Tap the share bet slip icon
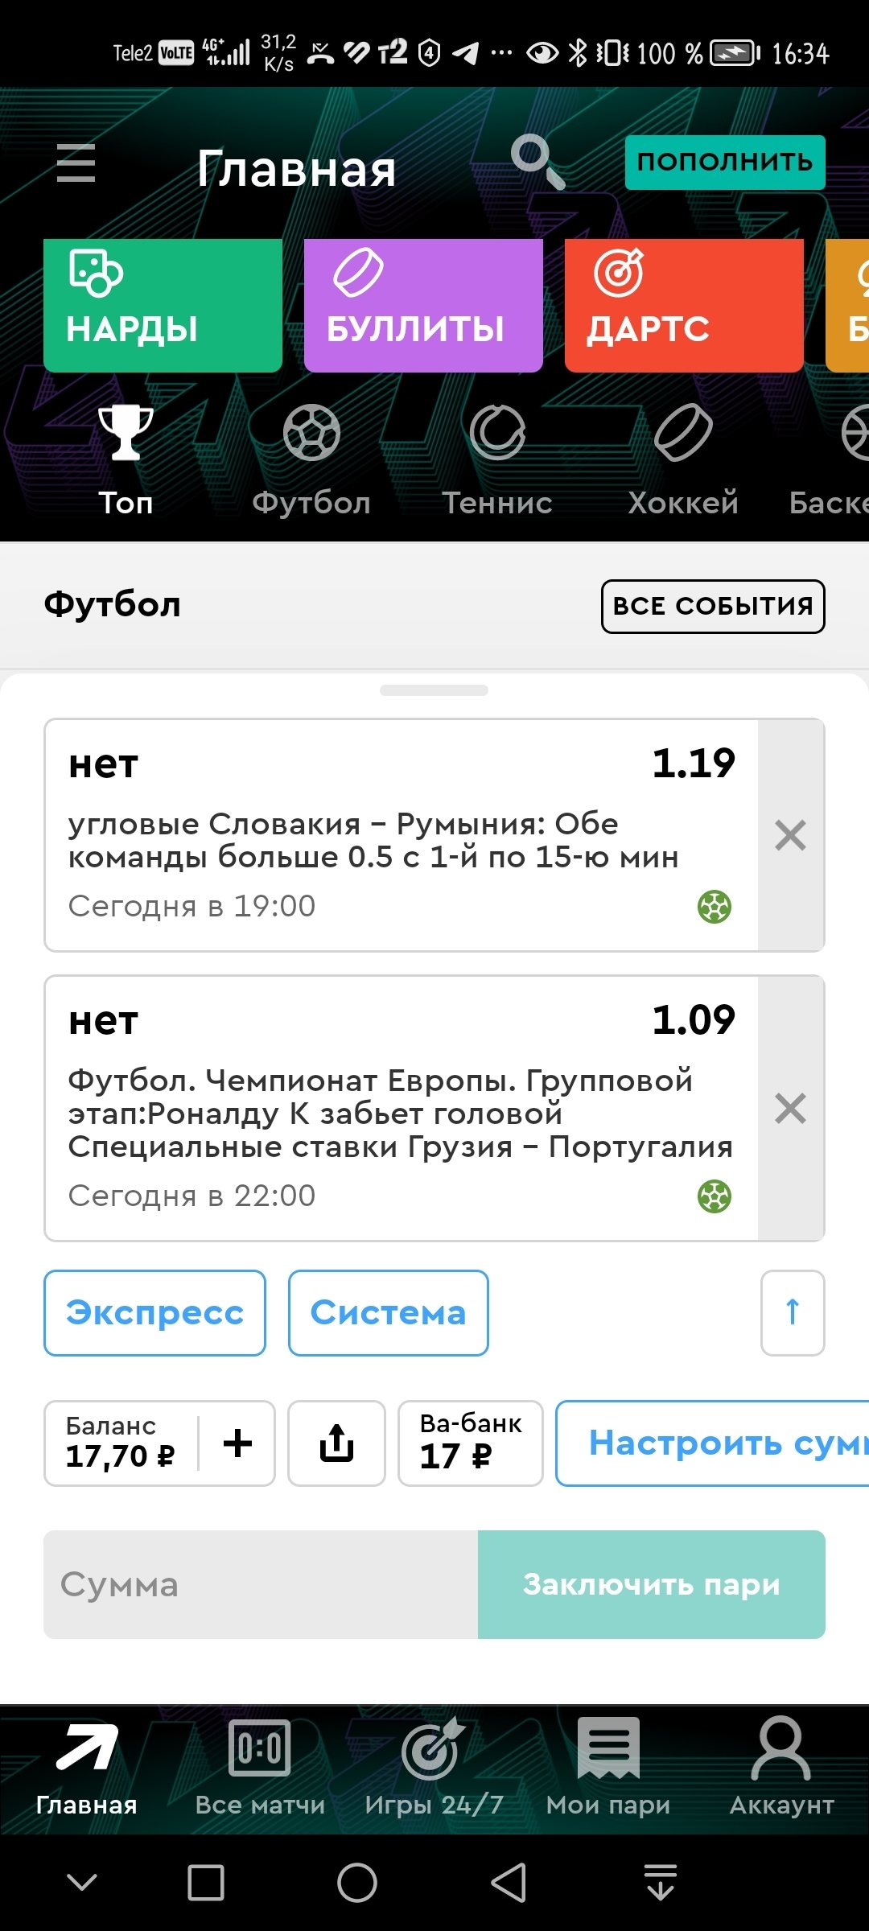This screenshot has height=1931, width=869. (336, 1443)
